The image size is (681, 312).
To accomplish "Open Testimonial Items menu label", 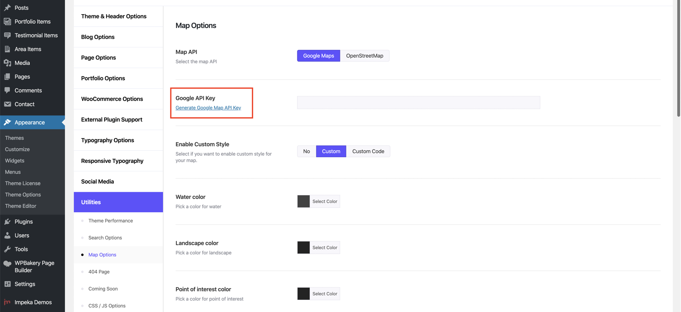I will 36,35.
